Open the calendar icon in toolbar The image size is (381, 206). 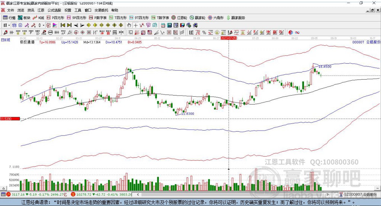tap(163, 25)
